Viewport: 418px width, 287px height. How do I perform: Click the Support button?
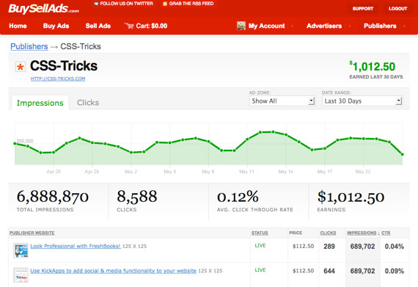362,9
